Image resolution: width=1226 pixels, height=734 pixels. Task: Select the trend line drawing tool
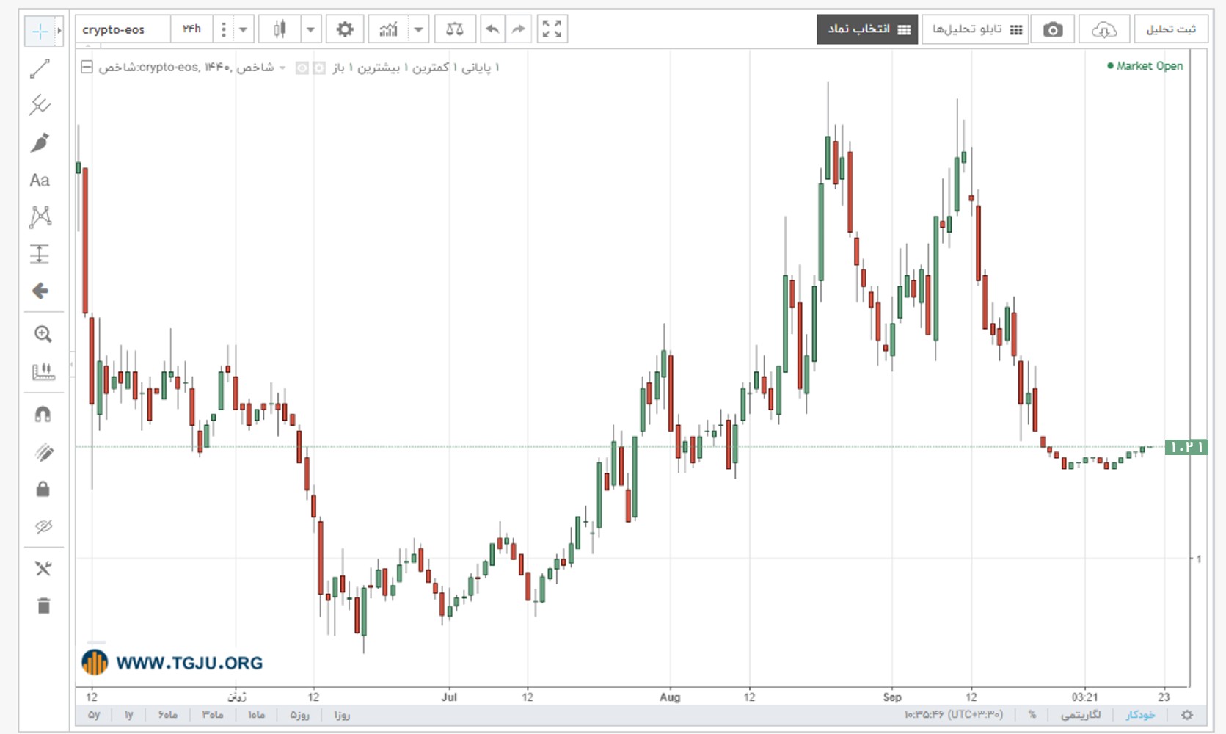[x=40, y=69]
